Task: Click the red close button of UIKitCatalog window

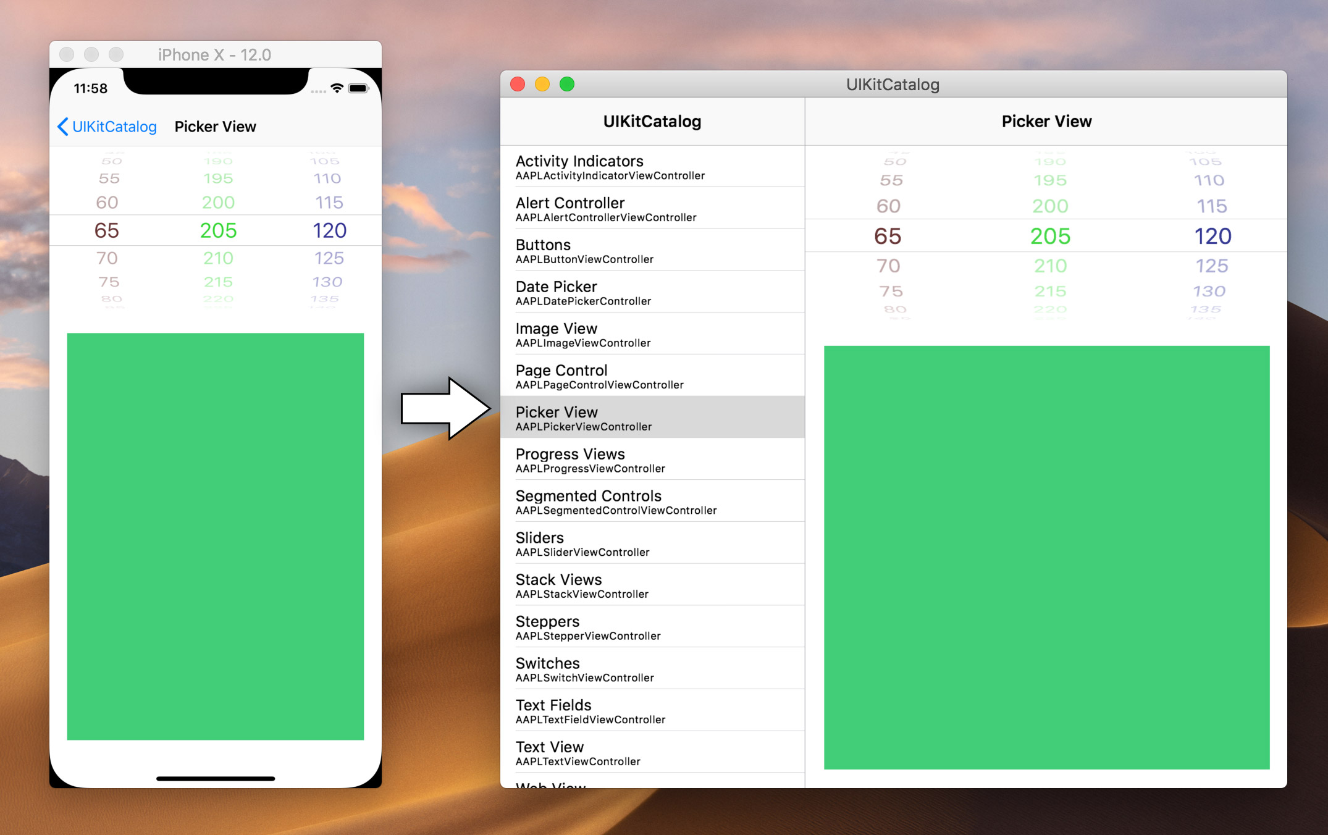Action: (518, 84)
